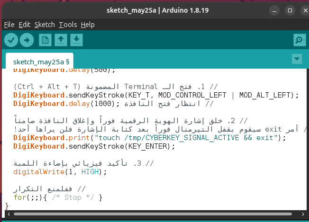The image size is (309, 222).
Task: Click the horizontal scrollbar right arrow
Action: pyautogui.click(x=303, y=214)
